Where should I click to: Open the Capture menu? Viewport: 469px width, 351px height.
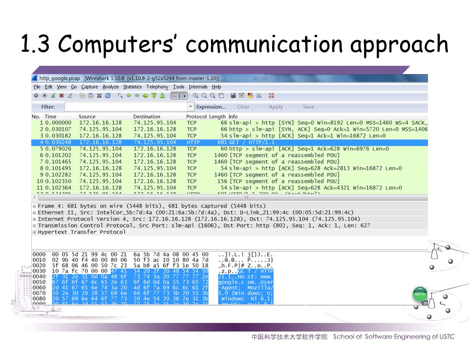(89, 87)
